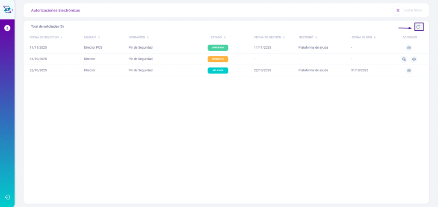View details of the pending 31/10/2025 request
438x207 pixels.
point(414,59)
